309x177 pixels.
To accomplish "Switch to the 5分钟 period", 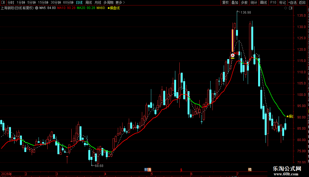I will [31, 2].
